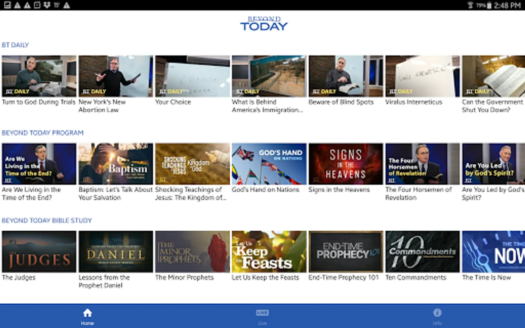Screen dimensions: 525x328
Task: Open 'Signs in the Heavens' thumbnail
Action: 346,164
